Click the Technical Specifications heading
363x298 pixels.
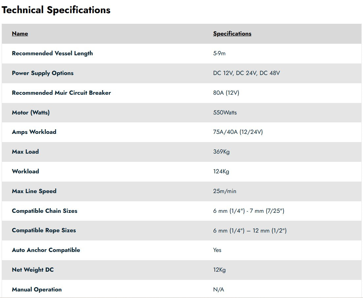[56, 10]
